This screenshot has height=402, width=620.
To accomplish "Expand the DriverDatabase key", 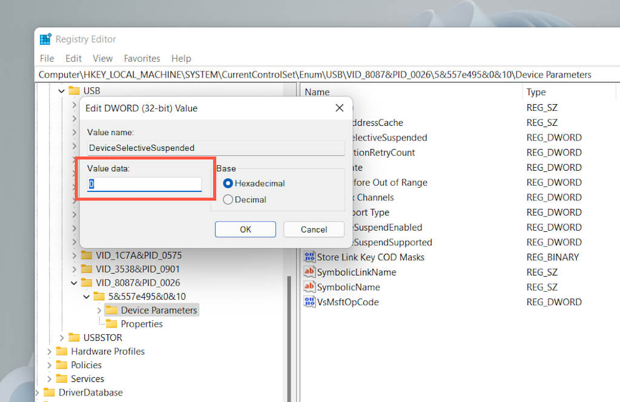I will click(37, 392).
